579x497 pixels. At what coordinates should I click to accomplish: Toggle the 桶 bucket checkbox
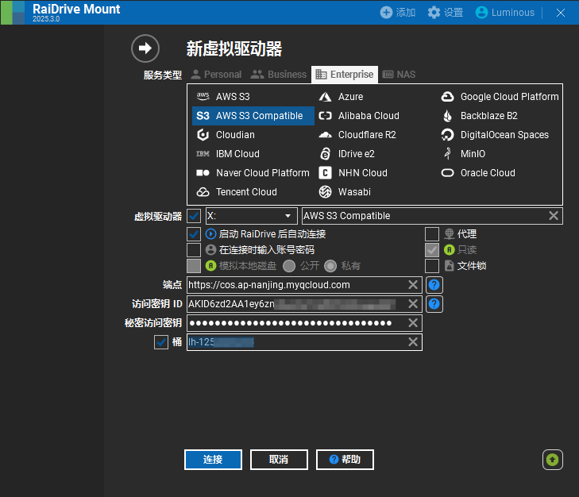[x=161, y=342]
